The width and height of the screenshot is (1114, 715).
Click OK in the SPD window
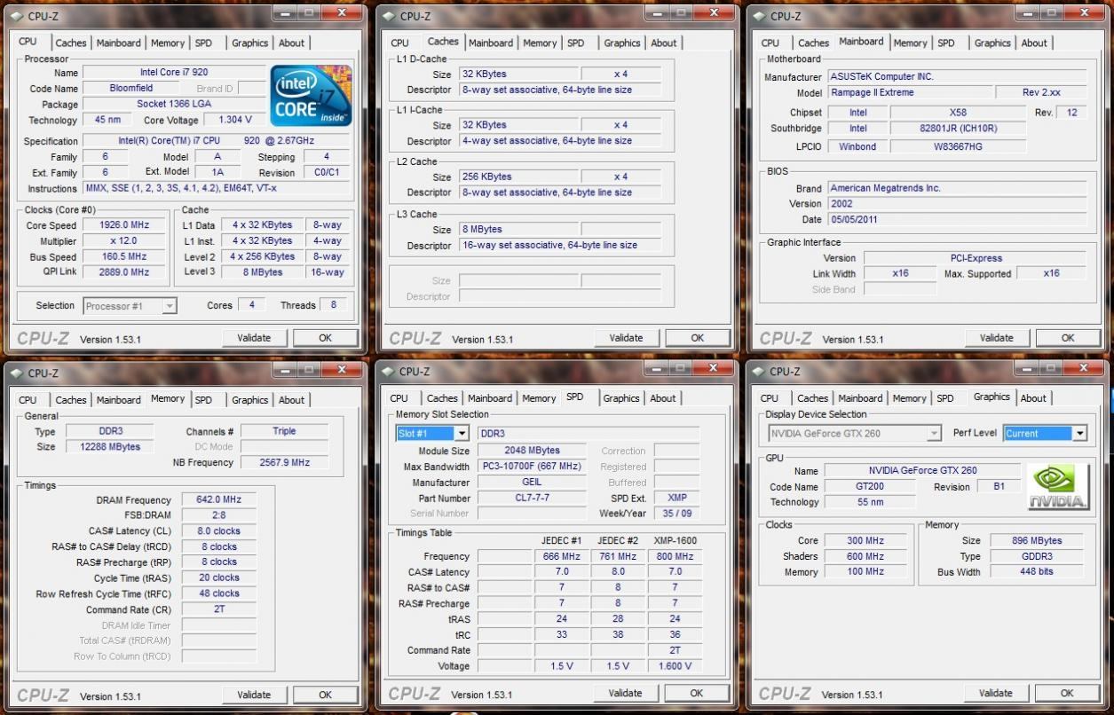696,693
